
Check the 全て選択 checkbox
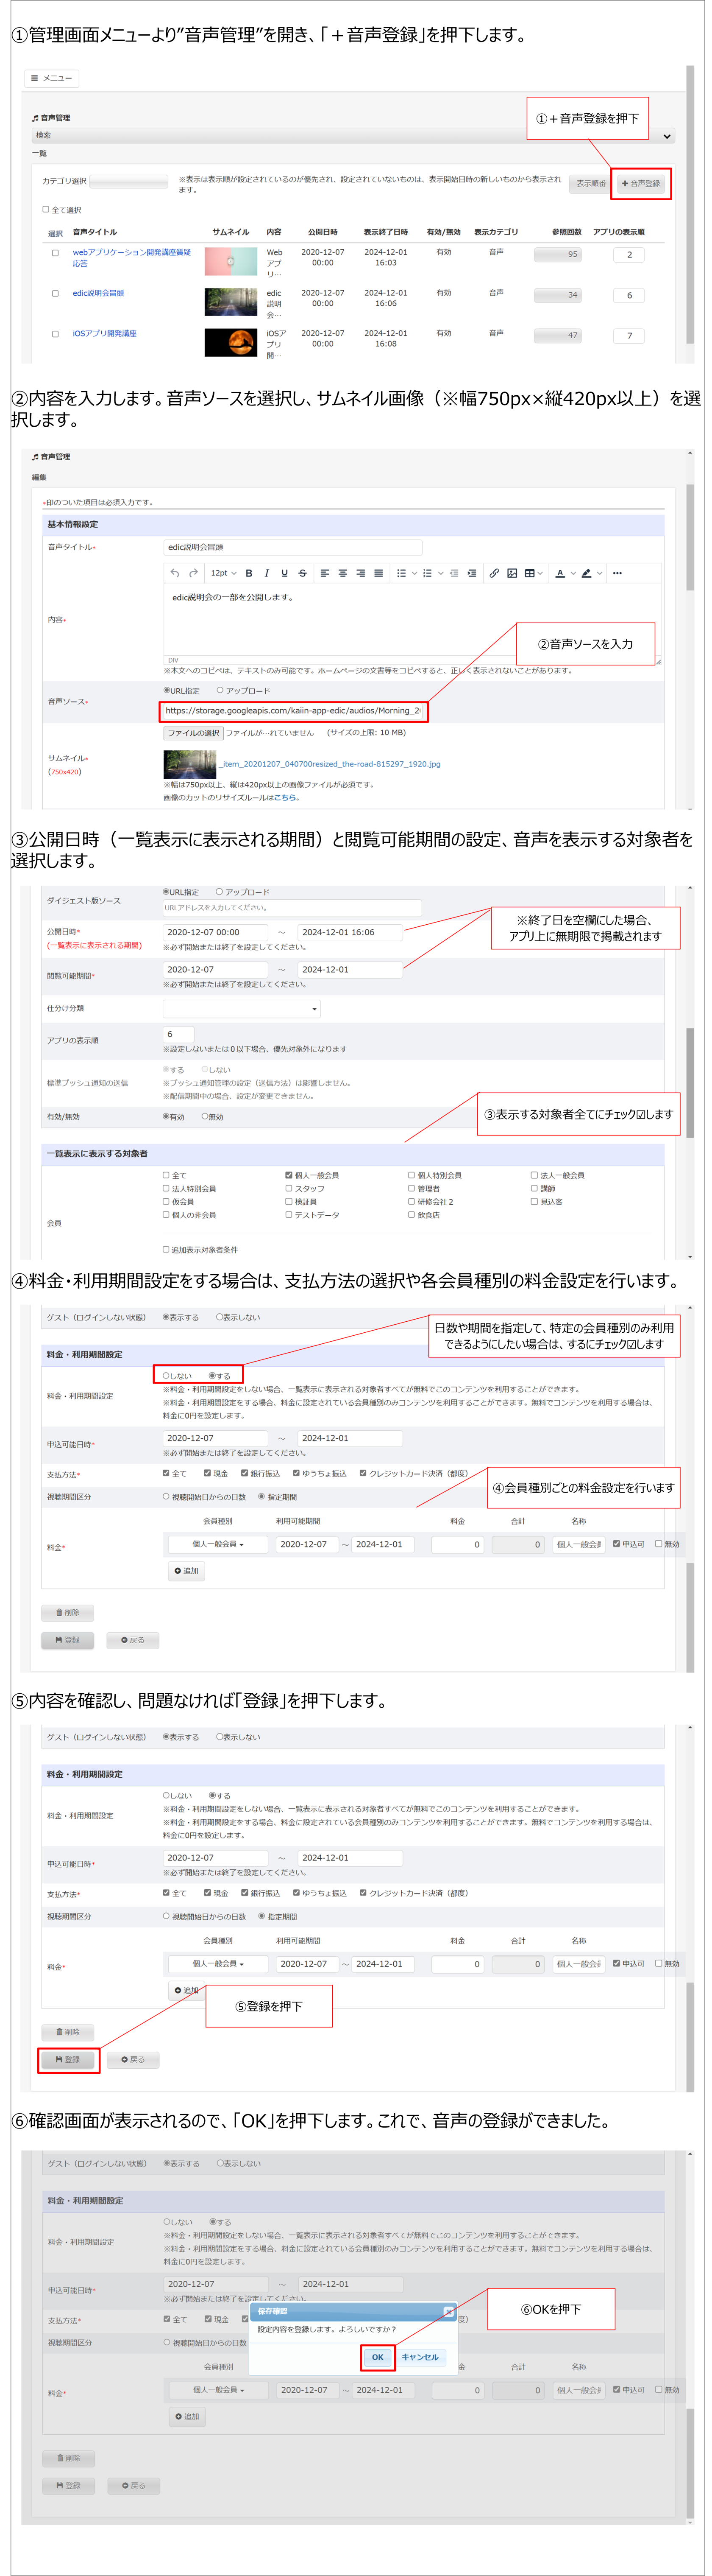click(x=45, y=210)
